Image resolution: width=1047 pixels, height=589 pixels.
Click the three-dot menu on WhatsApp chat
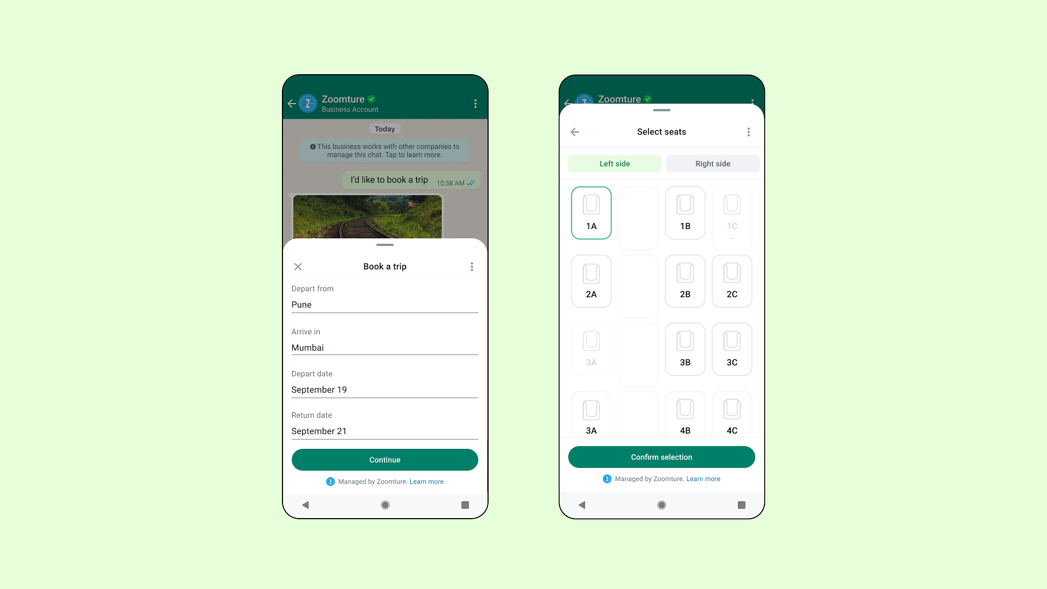476,104
